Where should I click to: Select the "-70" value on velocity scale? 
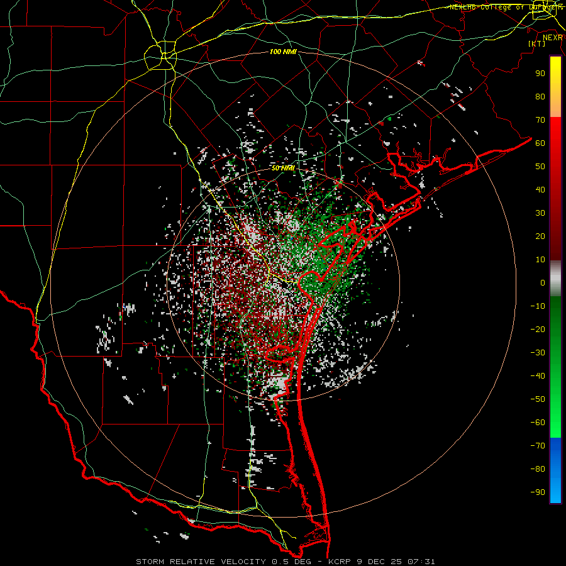tap(538, 446)
